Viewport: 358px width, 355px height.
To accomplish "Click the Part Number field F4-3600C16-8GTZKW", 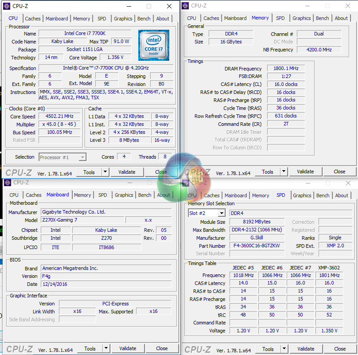I will 257,246.
